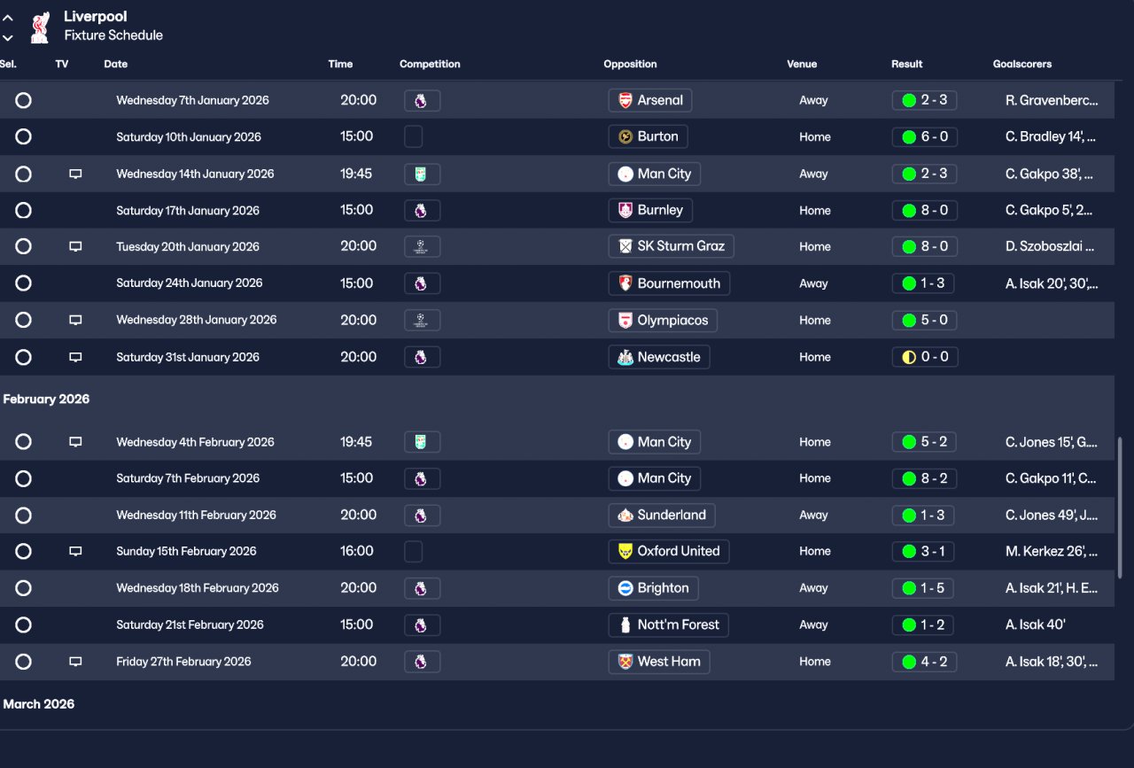Open the Olympiacos opposition button
The height and width of the screenshot is (768, 1134).
click(663, 321)
